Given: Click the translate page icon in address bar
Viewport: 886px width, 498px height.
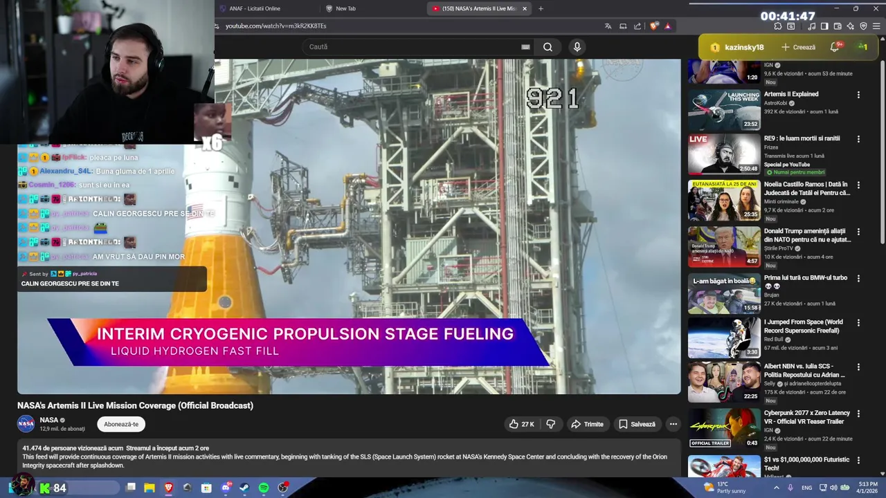Looking at the screenshot, I should (608, 26).
